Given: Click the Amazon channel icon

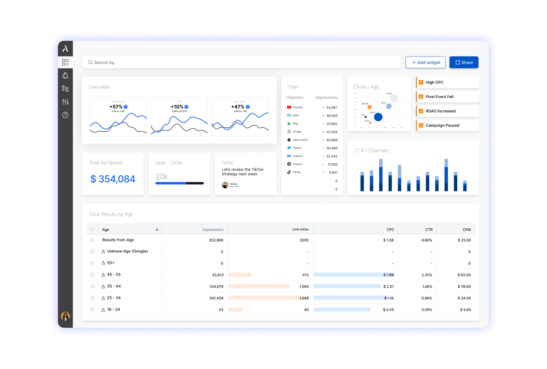Looking at the screenshot, I should tap(289, 164).
